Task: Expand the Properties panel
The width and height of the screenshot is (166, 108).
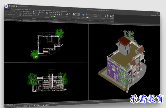Action: coord(91,21)
